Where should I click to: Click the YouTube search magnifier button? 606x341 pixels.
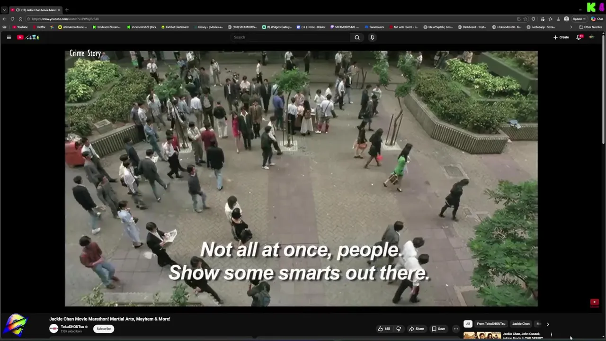(x=357, y=37)
